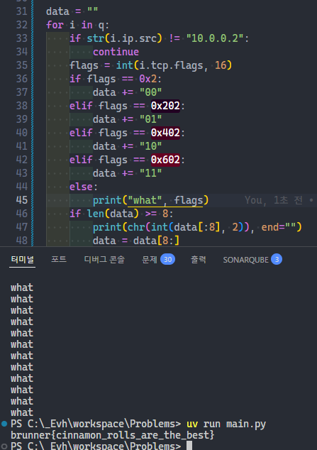Click the git blame annotation on line 45

point(279,200)
